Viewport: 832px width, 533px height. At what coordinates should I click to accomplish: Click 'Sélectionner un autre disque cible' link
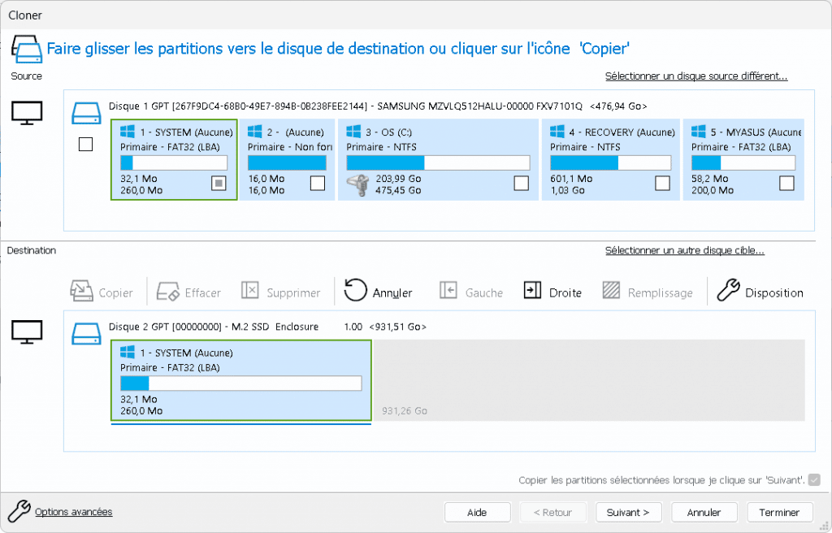pyautogui.click(x=684, y=250)
